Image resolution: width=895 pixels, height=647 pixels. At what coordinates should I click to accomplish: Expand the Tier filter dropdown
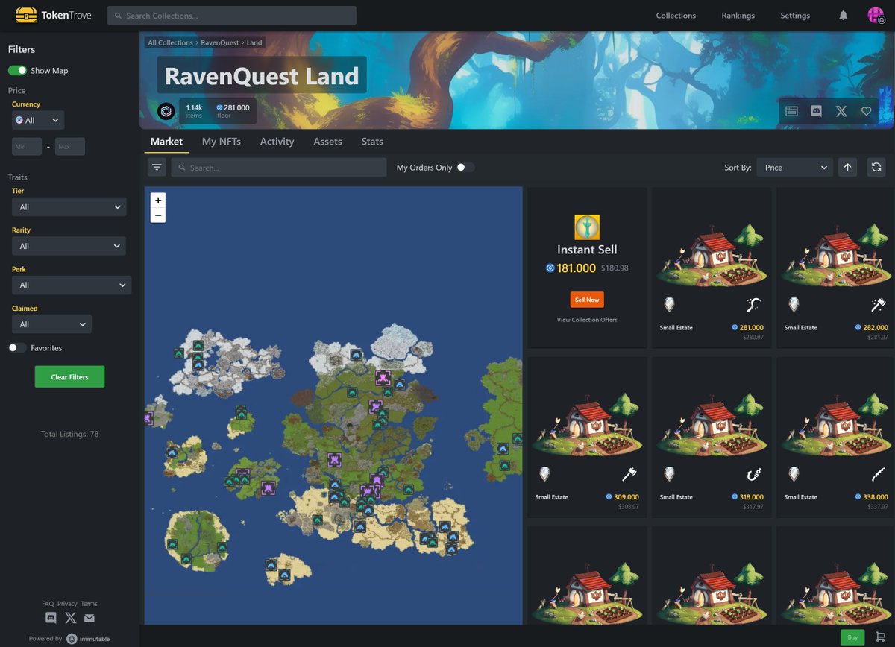[69, 206]
